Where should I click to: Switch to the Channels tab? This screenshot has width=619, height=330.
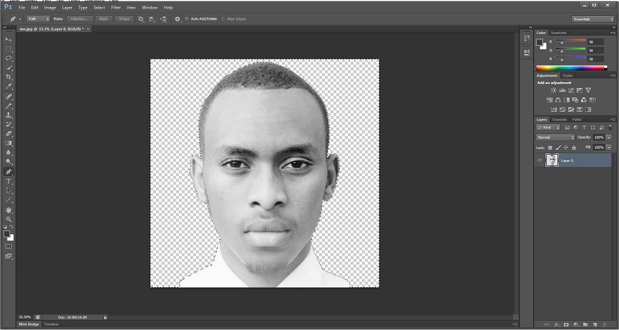559,119
